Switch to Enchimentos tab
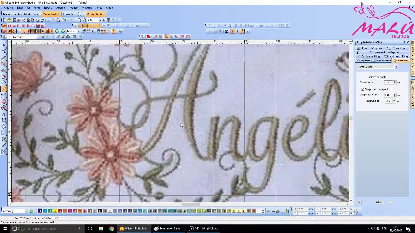Screen dimensions: 415x233 (x=382, y=61)
